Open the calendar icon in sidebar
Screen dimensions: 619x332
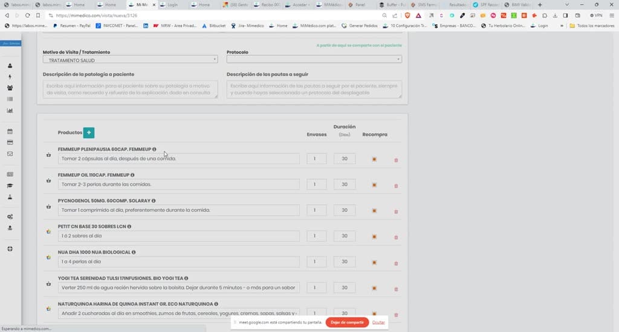click(x=10, y=132)
